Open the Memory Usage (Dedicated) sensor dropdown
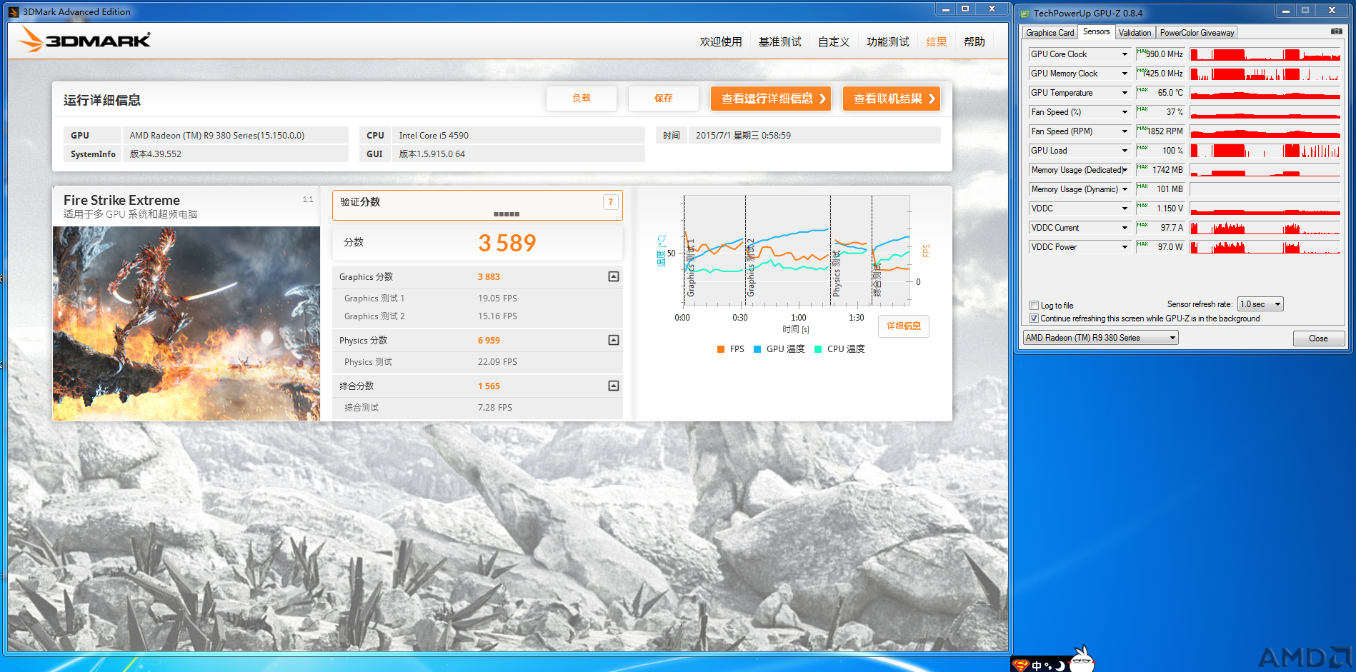 click(1125, 170)
